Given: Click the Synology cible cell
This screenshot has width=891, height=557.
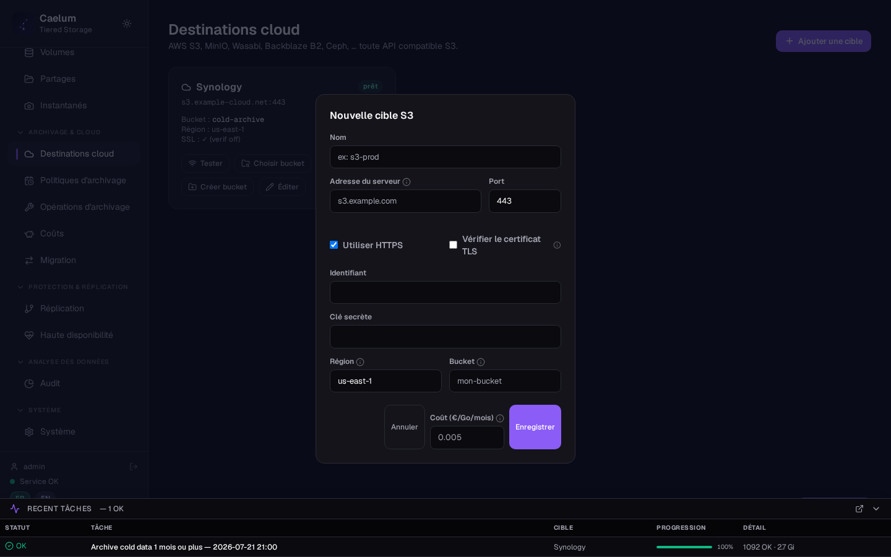Looking at the screenshot, I should (x=569, y=547).
